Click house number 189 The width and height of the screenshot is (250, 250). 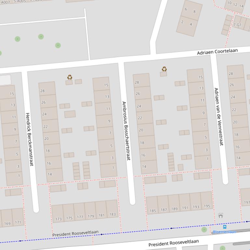click(x=174, y=209)
